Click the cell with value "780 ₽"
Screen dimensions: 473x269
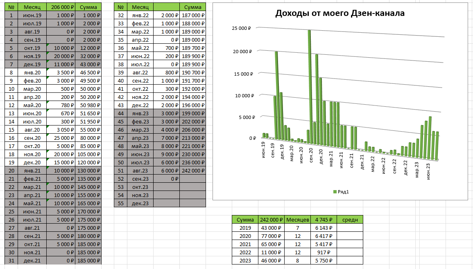(x=61, y=105)
